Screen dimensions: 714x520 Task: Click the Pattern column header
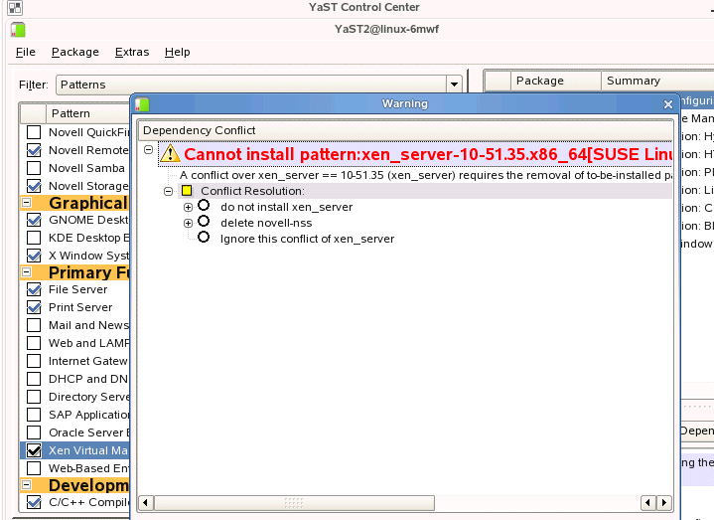[88, 113]
